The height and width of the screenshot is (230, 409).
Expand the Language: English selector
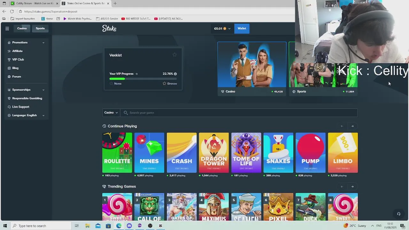tap(27, 115)
